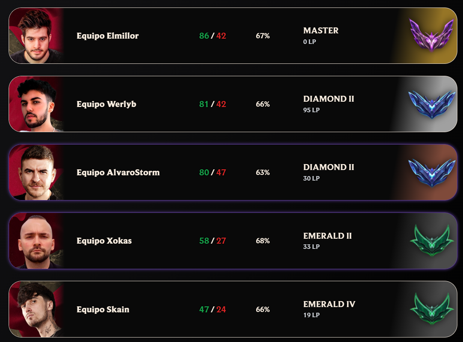Viewport: 463px width, 342px height.
Task: Select the Equipo Xokas name
Action: [x=104, y=241]
